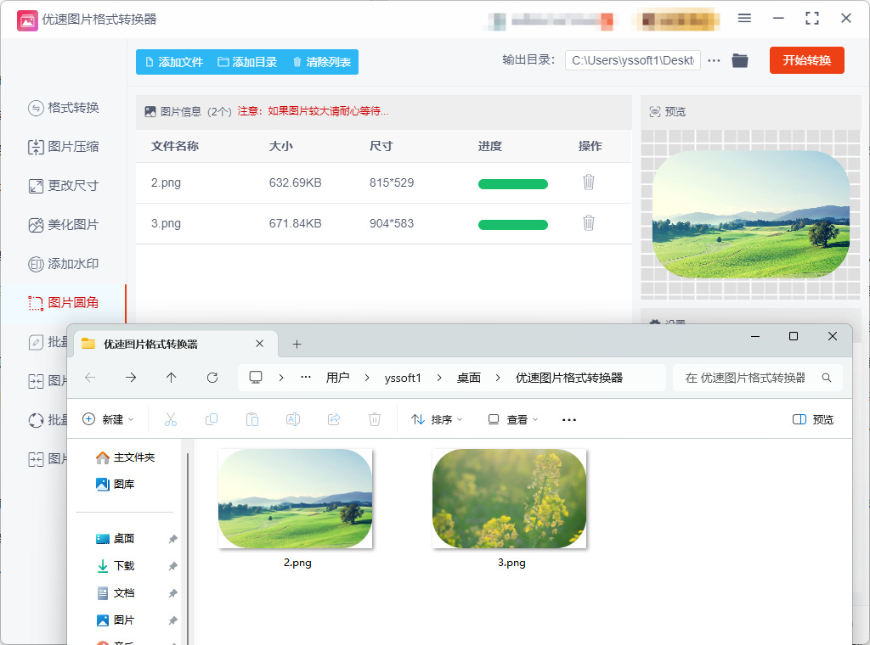This screenshot has width=870, height=645.
Task: Select 3.png thumbnail in Explorer
Action: (510, 499)
